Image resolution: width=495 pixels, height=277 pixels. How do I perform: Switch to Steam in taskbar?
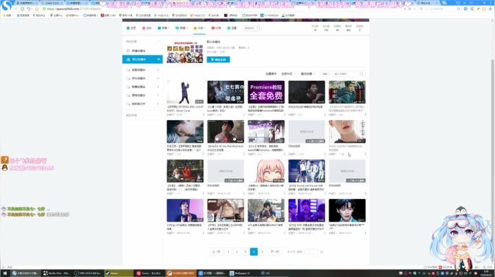[x=119, y=273]
